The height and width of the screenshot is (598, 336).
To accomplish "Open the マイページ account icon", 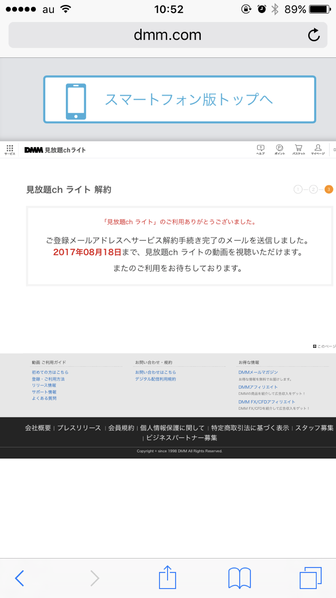I will point(318,149).
